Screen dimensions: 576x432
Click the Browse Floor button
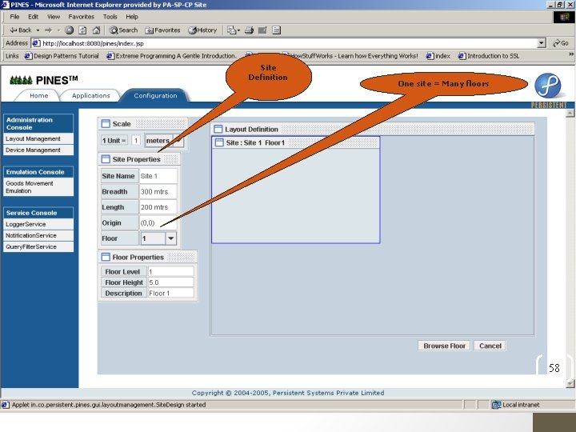[x=444, y=346]
